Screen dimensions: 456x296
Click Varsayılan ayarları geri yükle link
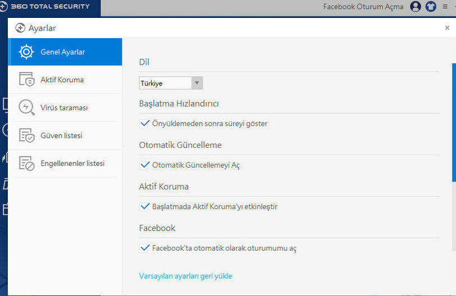click(185, 276)
